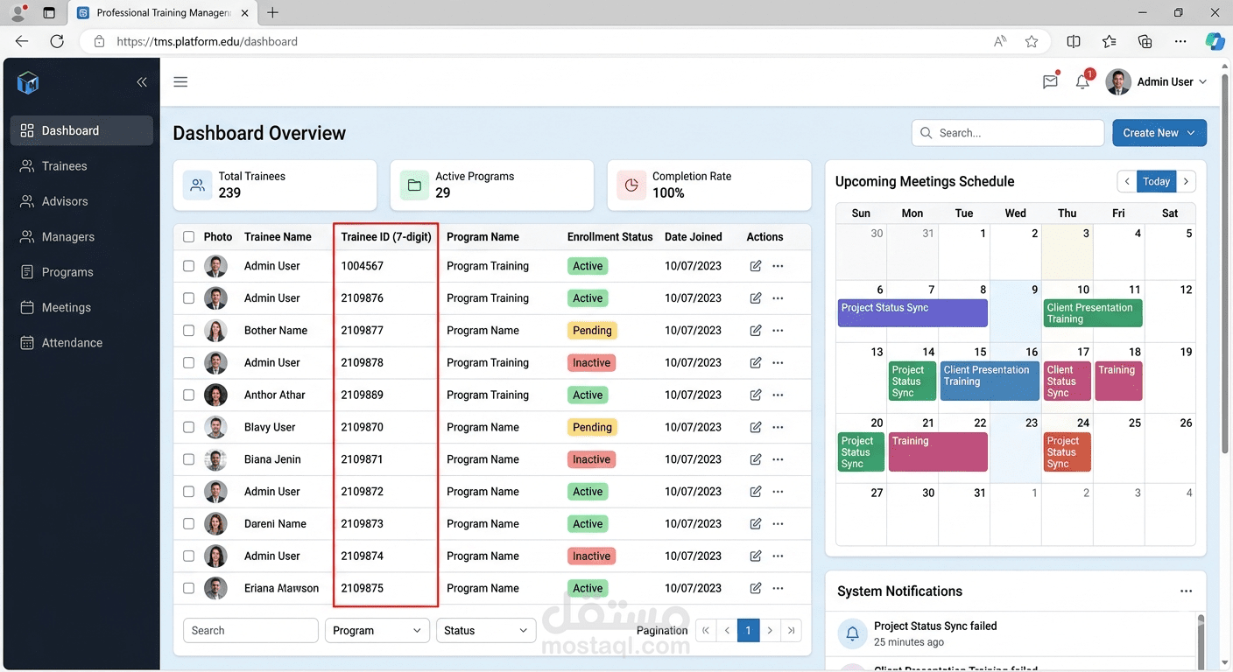Open the mail messages icon
The image size is (1233, 672).
point(1050,81)
